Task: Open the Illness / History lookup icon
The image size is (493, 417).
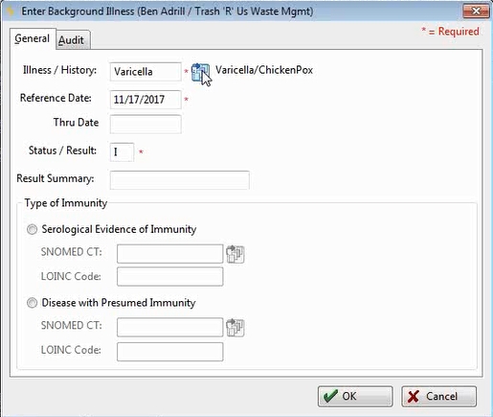Action: (x=200, y=72)
